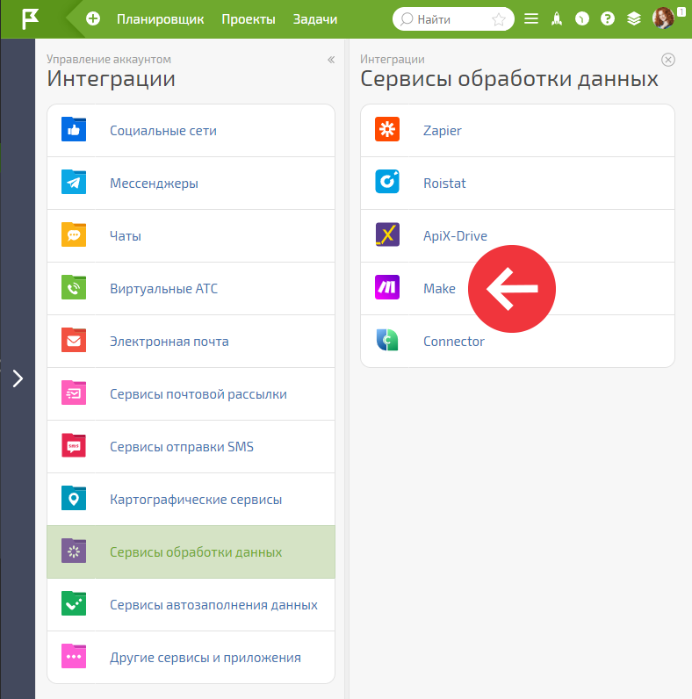
Task: Click the purple data processing folder icon
Action: (74, 551)
